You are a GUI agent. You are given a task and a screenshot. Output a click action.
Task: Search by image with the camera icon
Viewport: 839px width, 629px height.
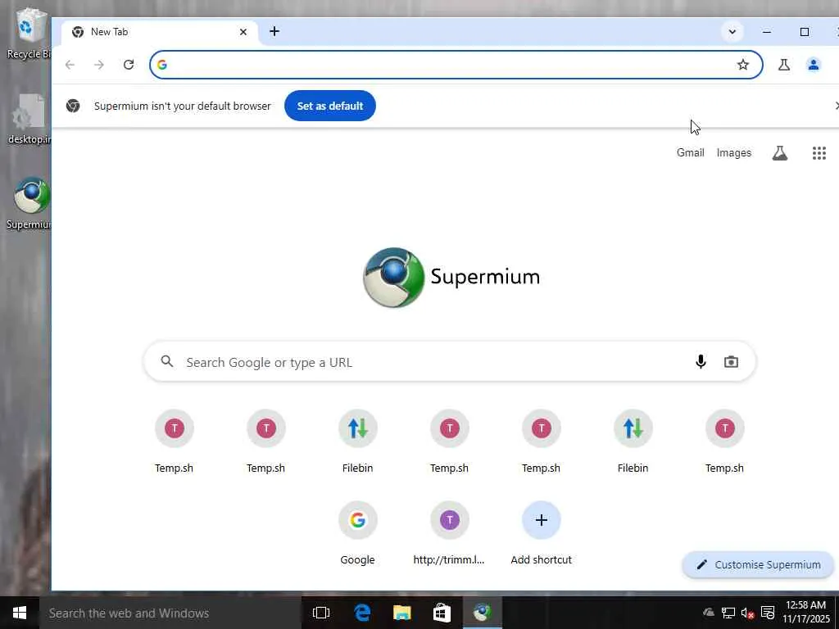click(731, 362)
